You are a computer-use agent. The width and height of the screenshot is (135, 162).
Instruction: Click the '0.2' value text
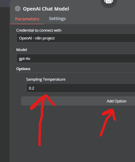pos(31,88)
